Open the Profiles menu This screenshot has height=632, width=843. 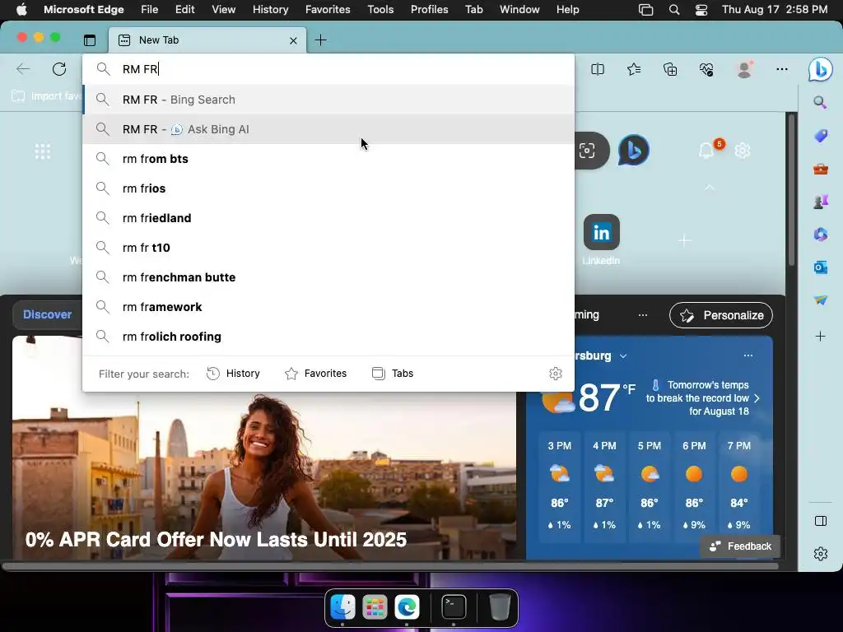[429, 10]
